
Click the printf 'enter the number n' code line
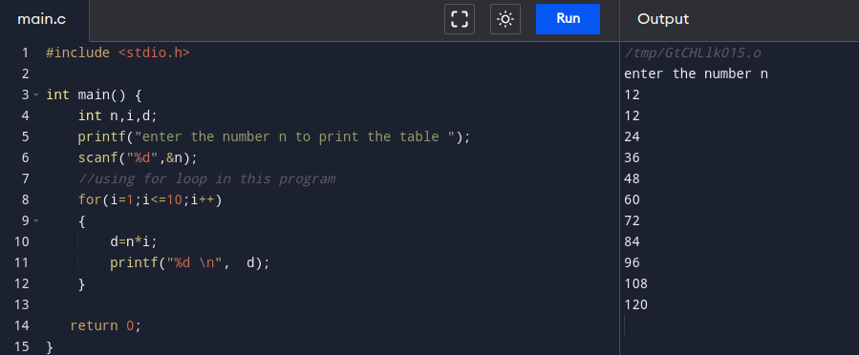[x=274, y=136]
